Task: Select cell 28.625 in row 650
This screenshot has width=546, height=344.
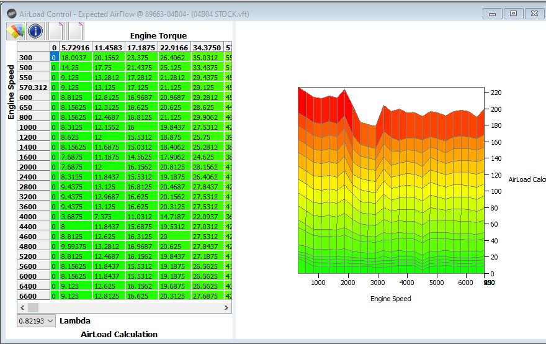Action: tap(207, 107)
